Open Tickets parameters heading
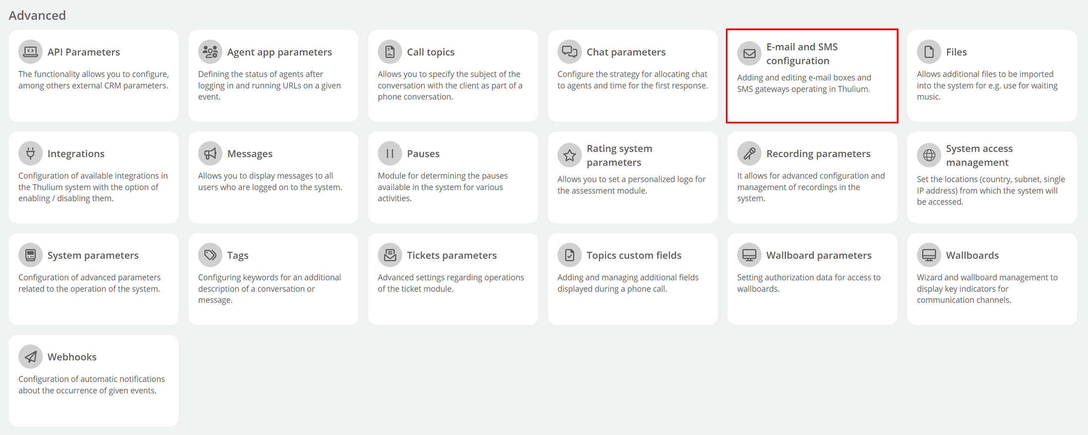Screen dimensions: 1088x435 [x=452, y=255]
